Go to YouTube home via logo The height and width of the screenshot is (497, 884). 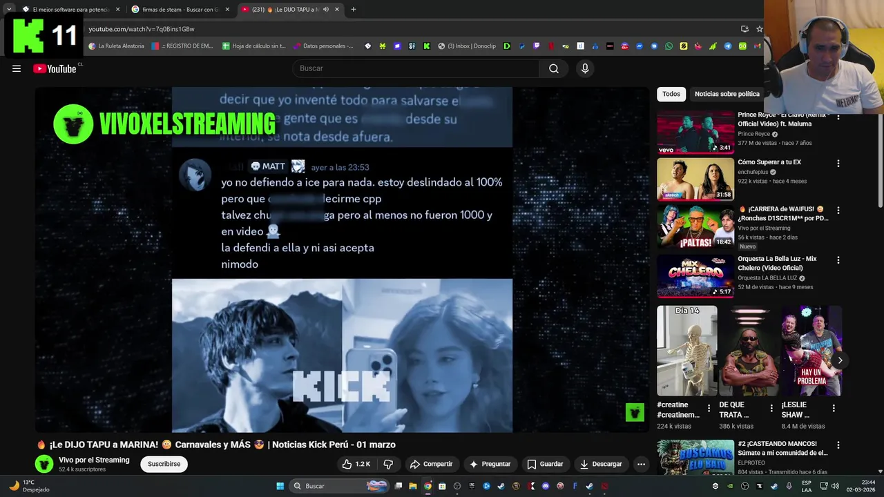point(55,68)
